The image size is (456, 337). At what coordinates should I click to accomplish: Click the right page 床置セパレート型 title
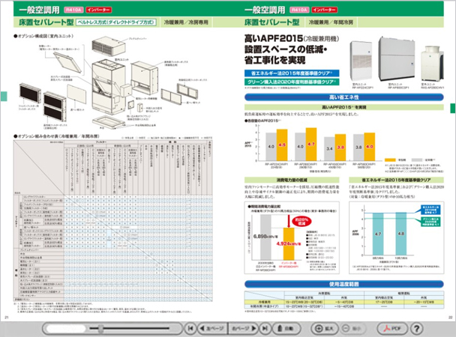tap(271, 22)
